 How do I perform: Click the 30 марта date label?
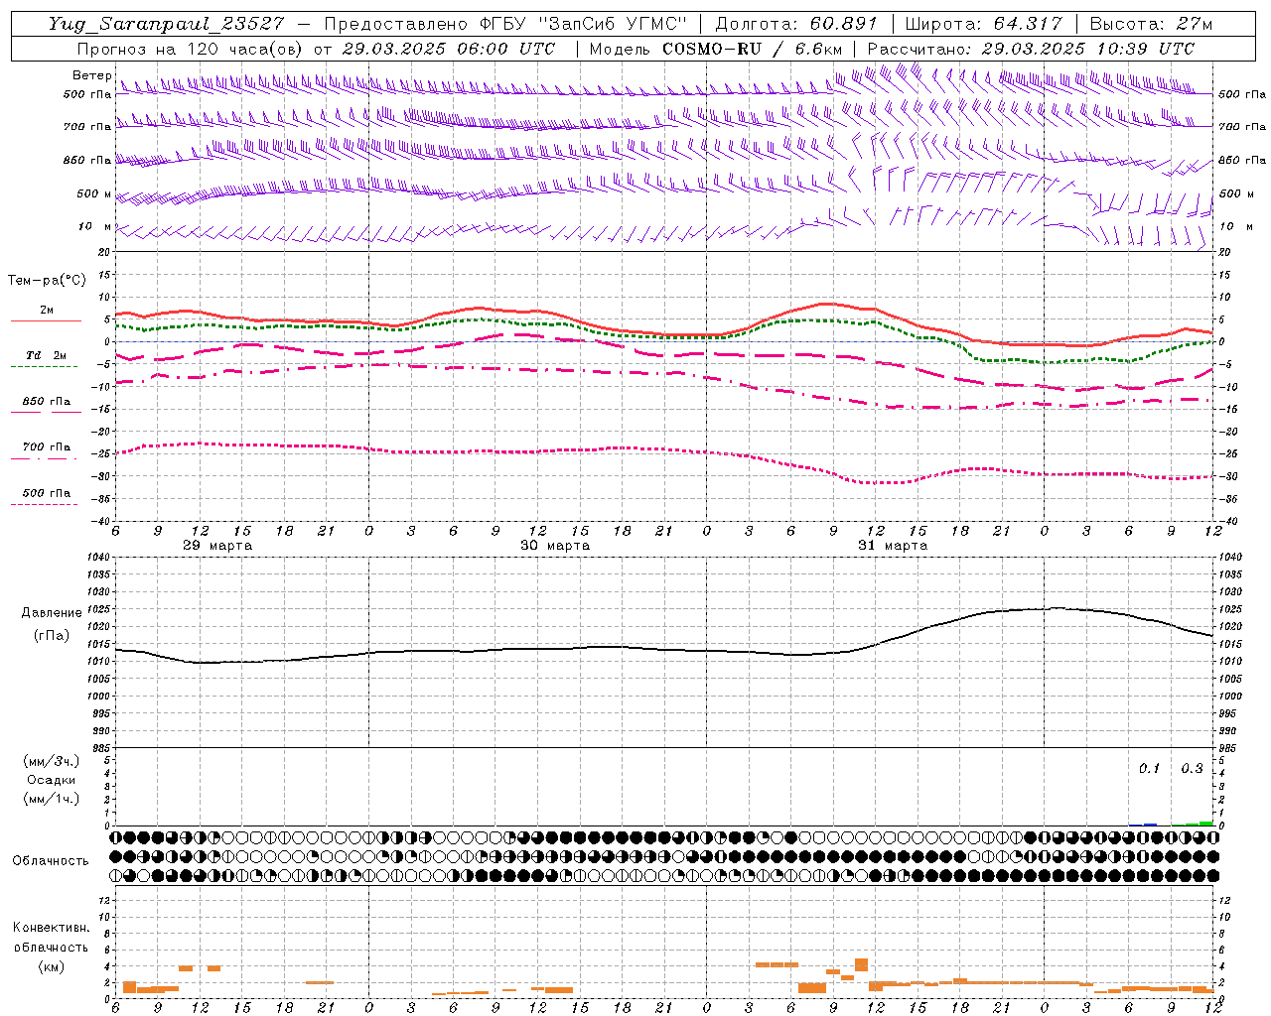click(x=555, y=546)
